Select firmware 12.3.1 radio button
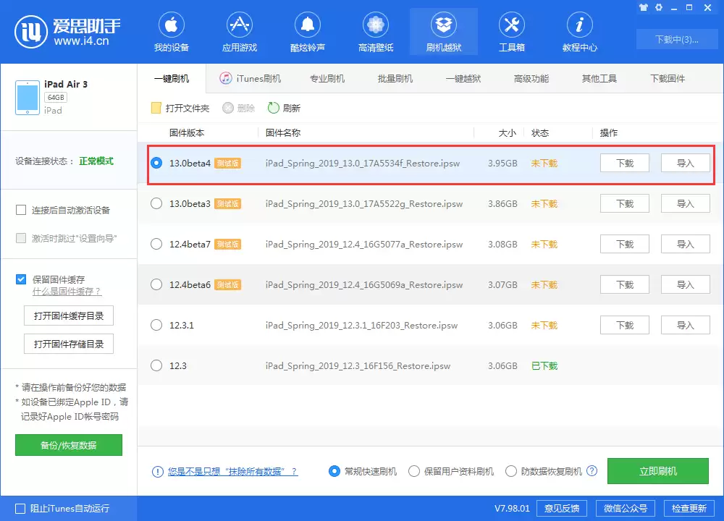Screen dimensions: 724x521 coord(156,326)
